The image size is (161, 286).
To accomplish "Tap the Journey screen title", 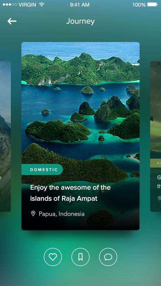I will [80, 21].
